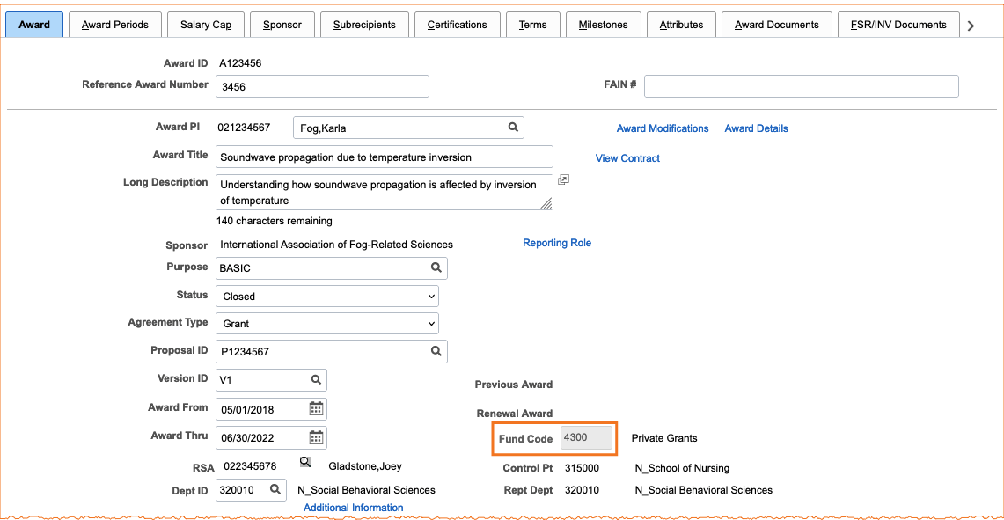Expand the Long Description pop-out editor icon
The width and height of the screenshot is (1004, 520).
coord(563,179)
